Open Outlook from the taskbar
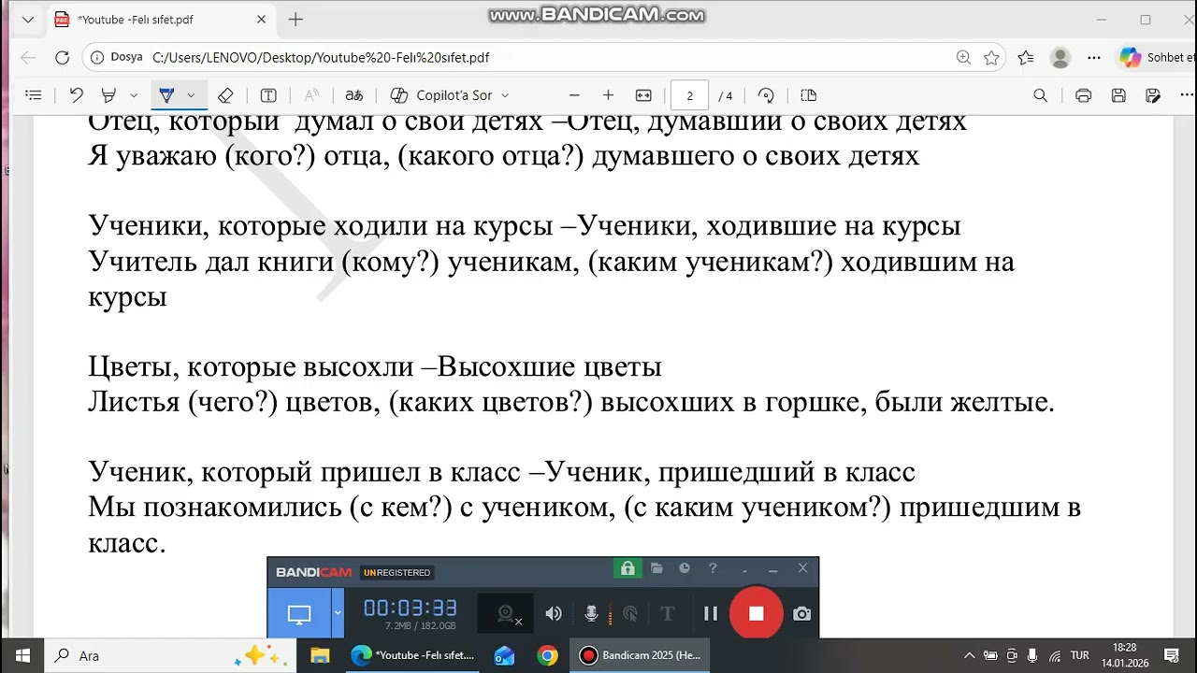 click(x=504, y=655)
